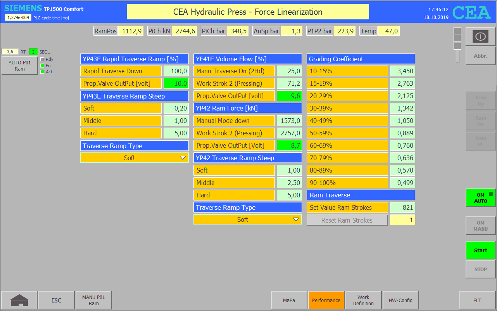Select the 10-15% grading coefficient value field
The image size is (497, 311).
pos(402,71)
